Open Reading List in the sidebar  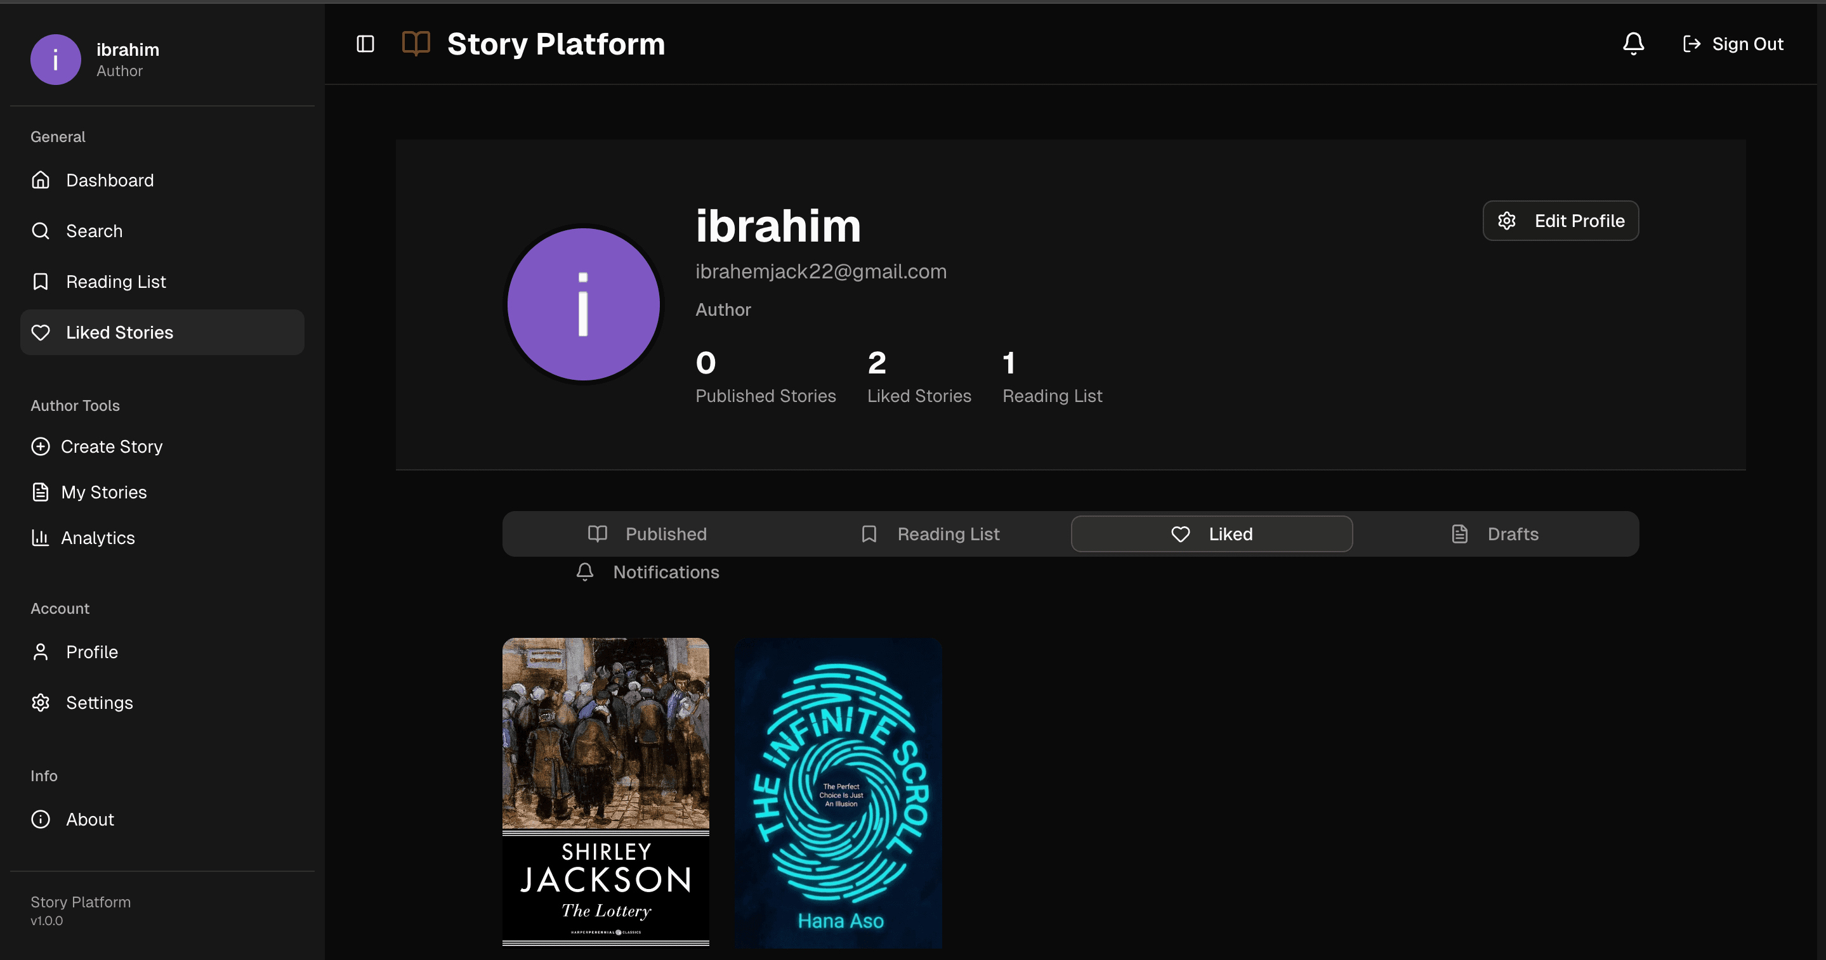[115, 282]
